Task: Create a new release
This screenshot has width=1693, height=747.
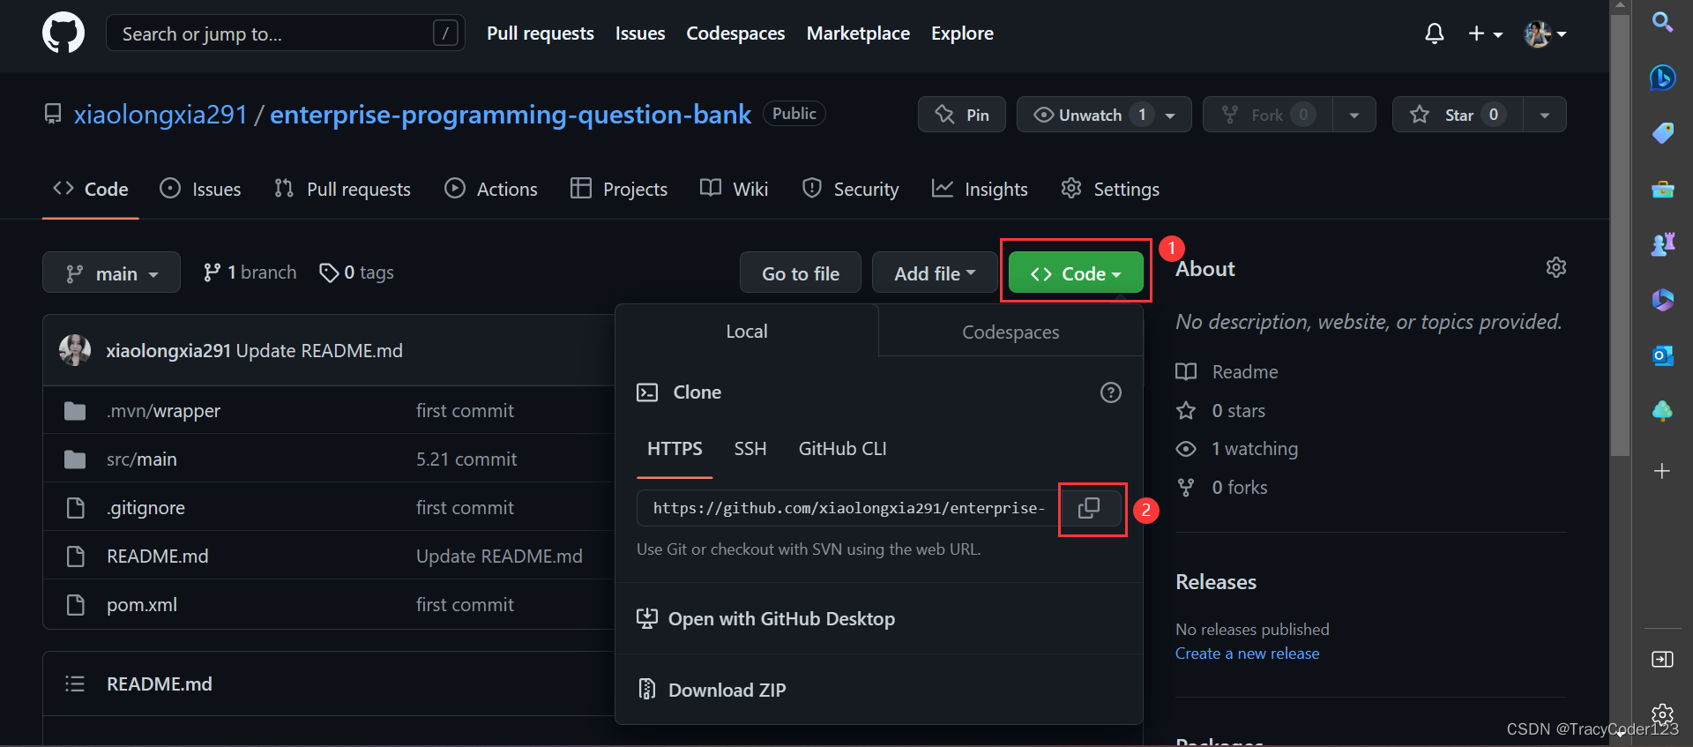Action: point(1247,654)
